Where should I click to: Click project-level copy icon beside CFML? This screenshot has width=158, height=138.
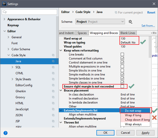pos(53,73)
